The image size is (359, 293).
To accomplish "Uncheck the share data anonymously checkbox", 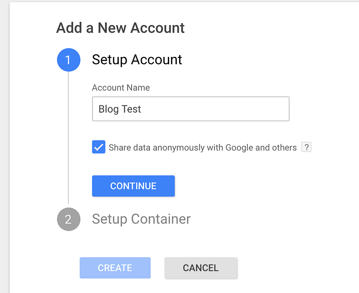I will 99,147.
